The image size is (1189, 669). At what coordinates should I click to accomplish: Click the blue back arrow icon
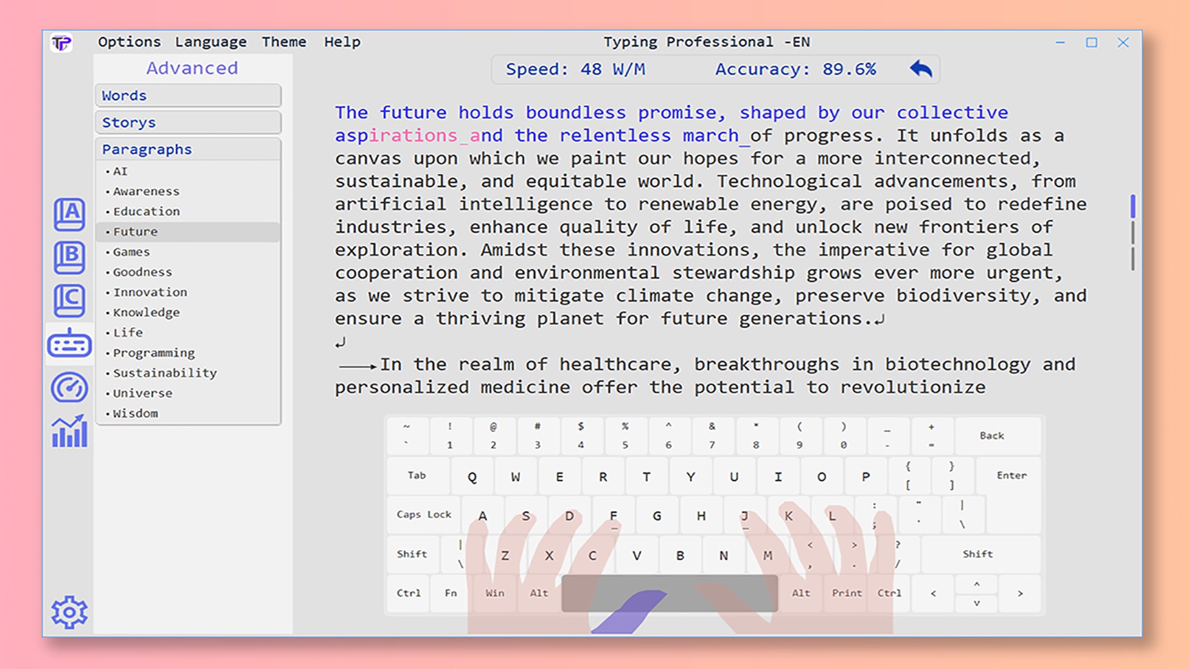pos(921,69)
